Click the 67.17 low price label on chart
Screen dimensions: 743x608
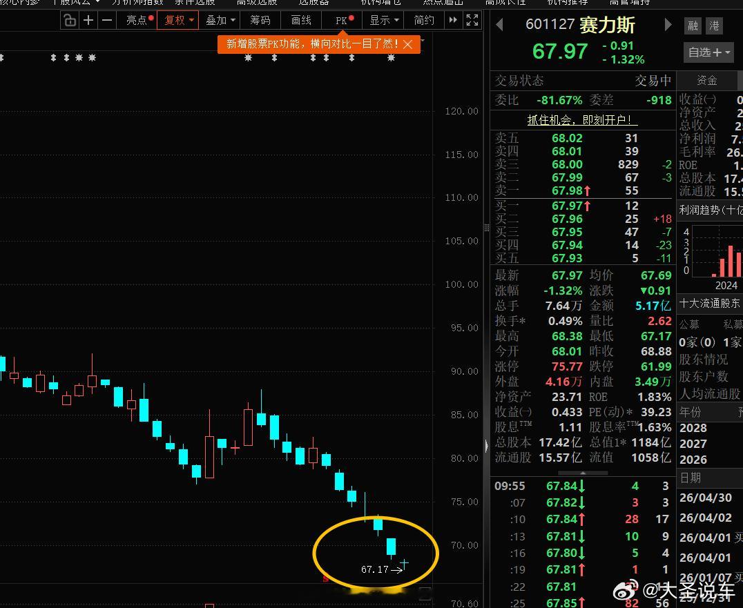coord(374,569)
